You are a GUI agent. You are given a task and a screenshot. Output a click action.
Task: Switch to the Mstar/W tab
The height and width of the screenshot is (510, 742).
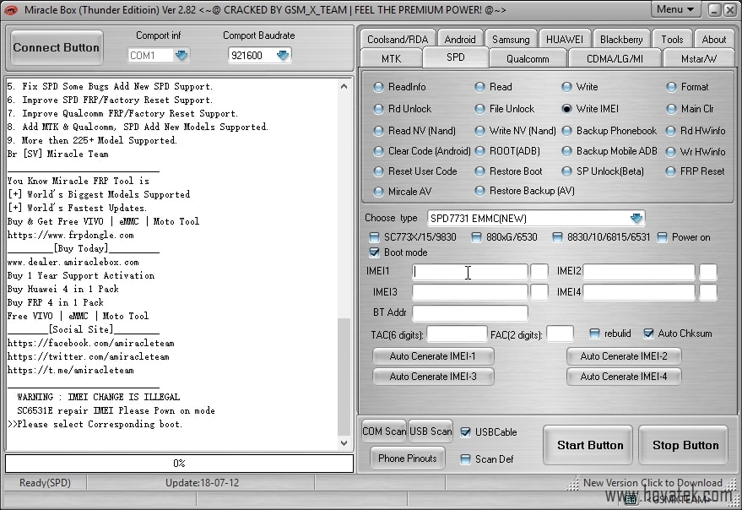pos(698,59)
